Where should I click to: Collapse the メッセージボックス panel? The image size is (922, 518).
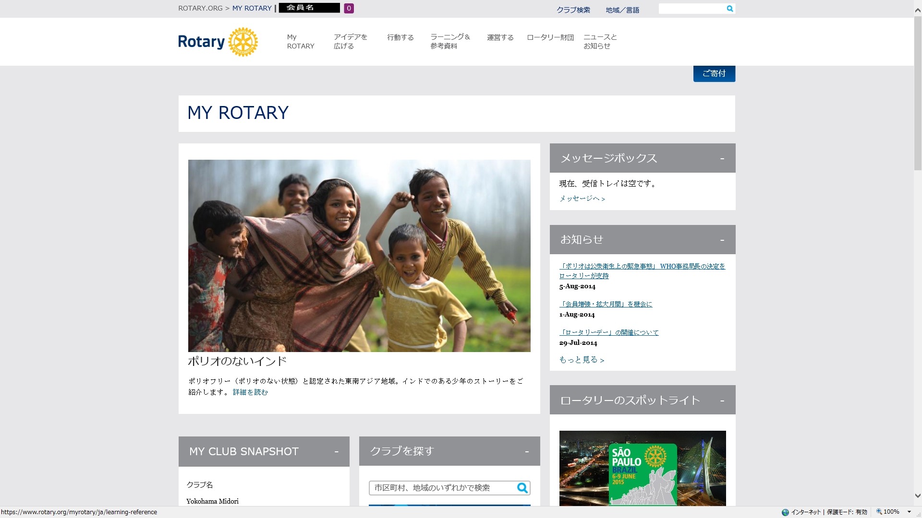coord(722,158)
